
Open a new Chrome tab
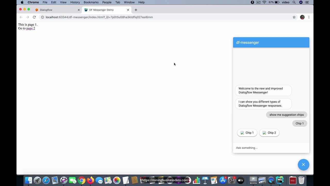click(136, 10)
